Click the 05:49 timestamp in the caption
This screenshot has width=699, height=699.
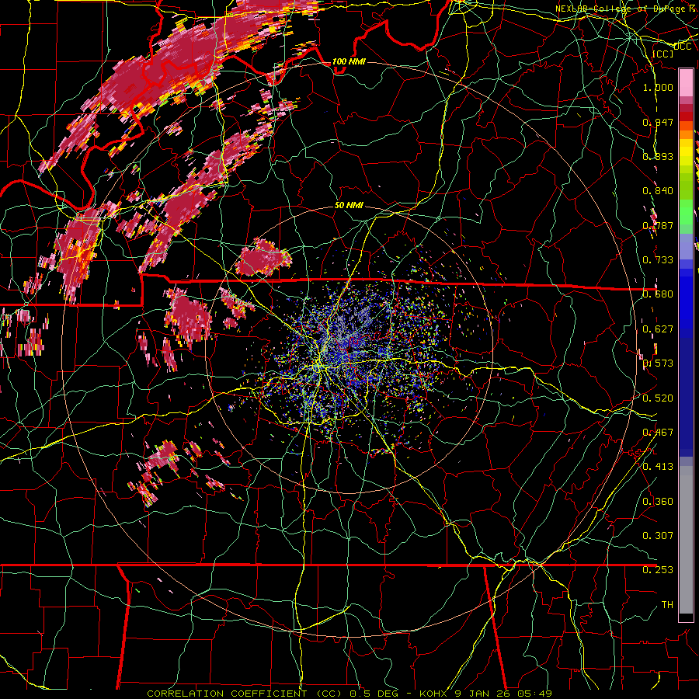(x=537, y=694)
